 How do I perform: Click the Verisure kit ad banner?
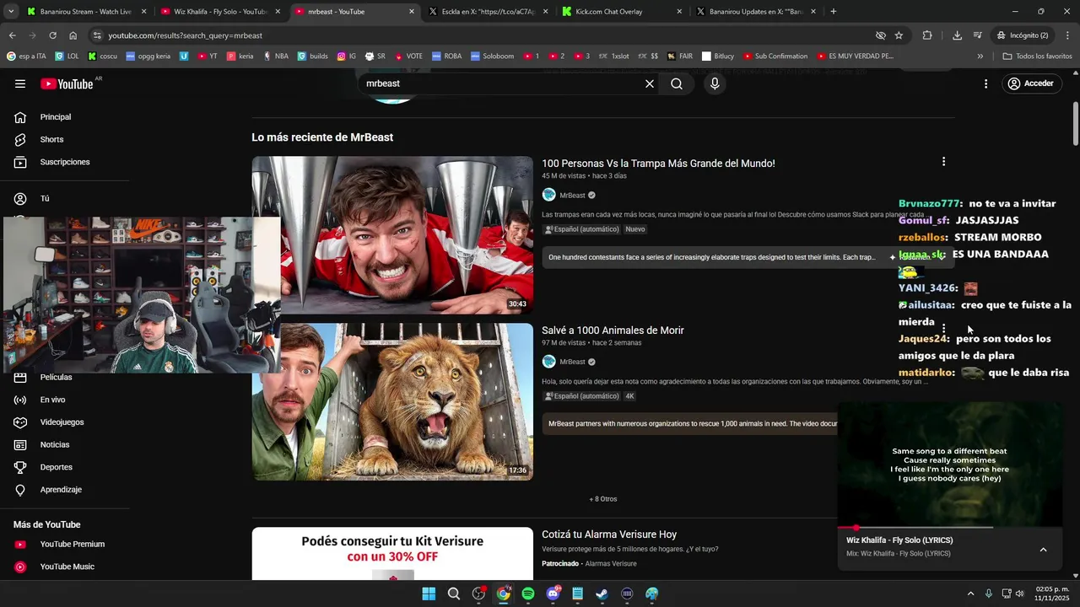(x=392, y=553)
